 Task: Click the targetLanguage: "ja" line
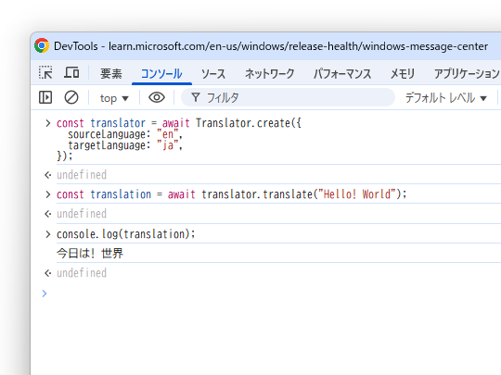(125, 145)
